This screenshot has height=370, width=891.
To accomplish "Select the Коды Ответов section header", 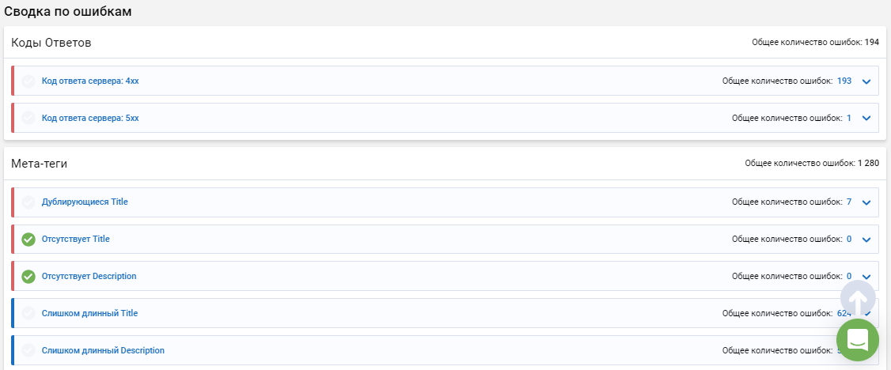I will point(51,43).
